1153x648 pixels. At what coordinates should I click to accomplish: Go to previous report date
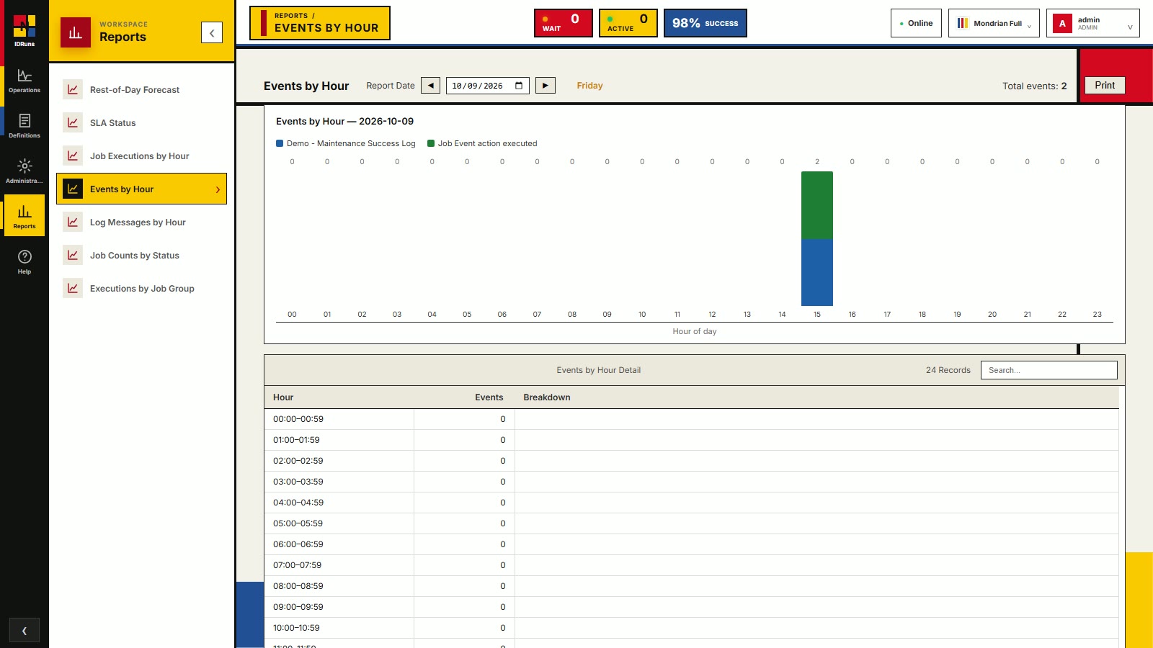click(x=430, y=86)
